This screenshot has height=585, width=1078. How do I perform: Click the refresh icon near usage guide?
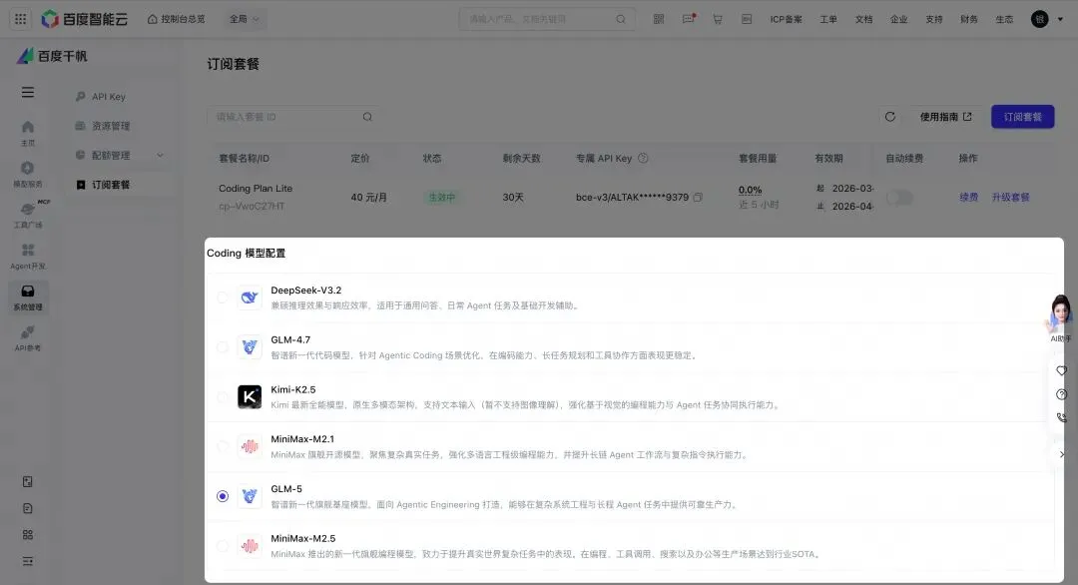890,117
